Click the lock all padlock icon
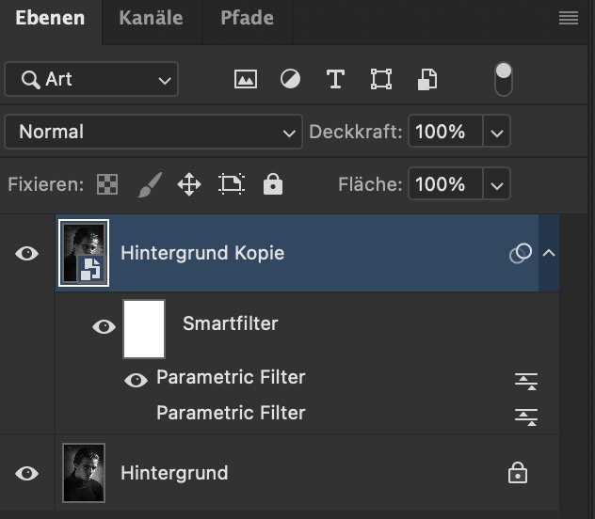 click(x=273, y=185)
